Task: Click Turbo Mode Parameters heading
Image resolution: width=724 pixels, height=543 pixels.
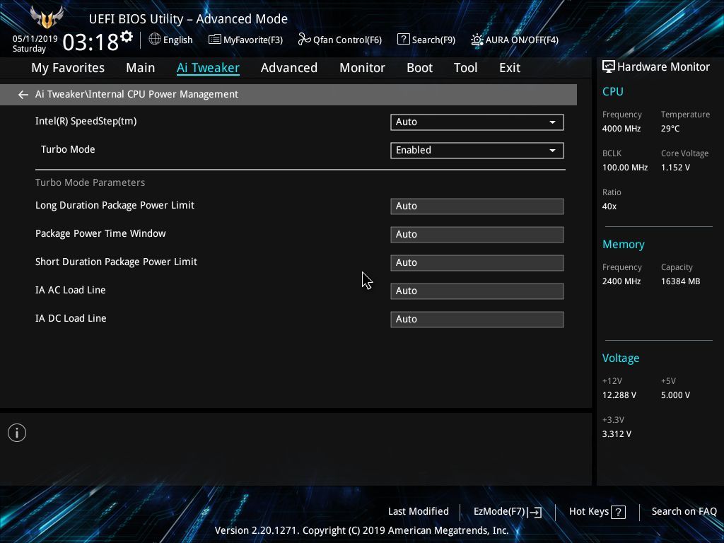Action: [x=90, y=182]
